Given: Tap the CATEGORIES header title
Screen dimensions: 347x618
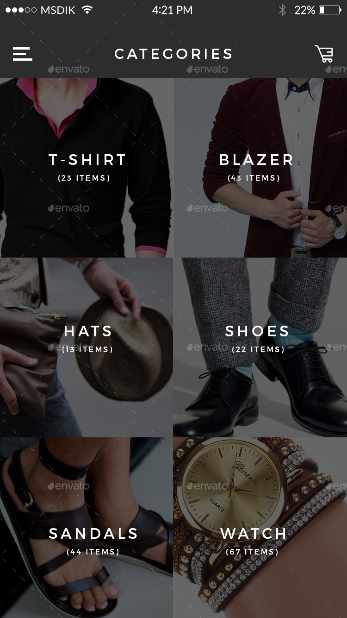Looking at the screenshot, I should (173, 54).
